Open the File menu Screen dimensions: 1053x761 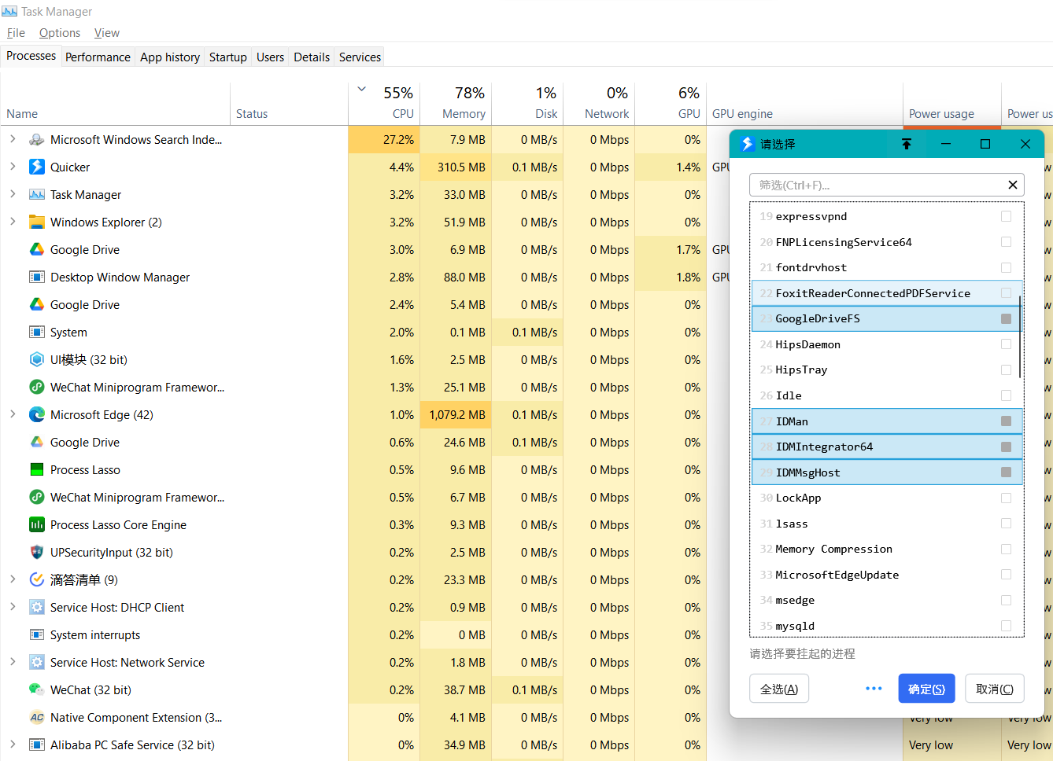pyautogui.click(x=16, y=33)
